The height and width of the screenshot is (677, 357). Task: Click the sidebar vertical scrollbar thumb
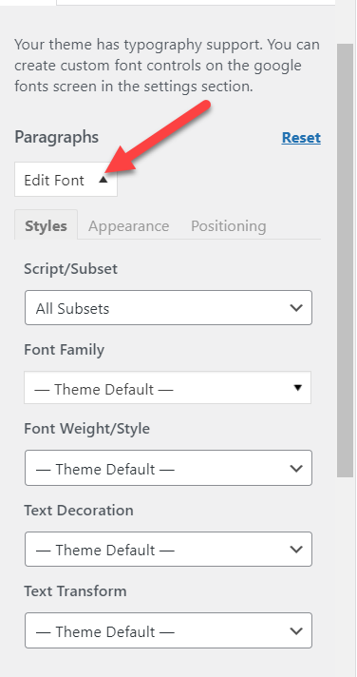click(345, 260)
